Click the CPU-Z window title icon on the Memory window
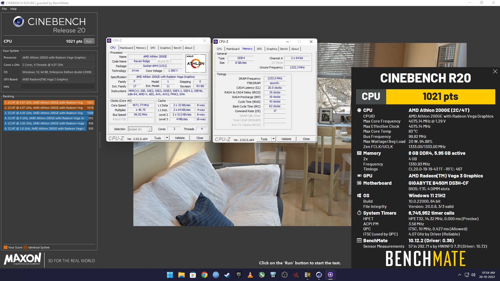500x281 pixels. click(x=216, y=42)
